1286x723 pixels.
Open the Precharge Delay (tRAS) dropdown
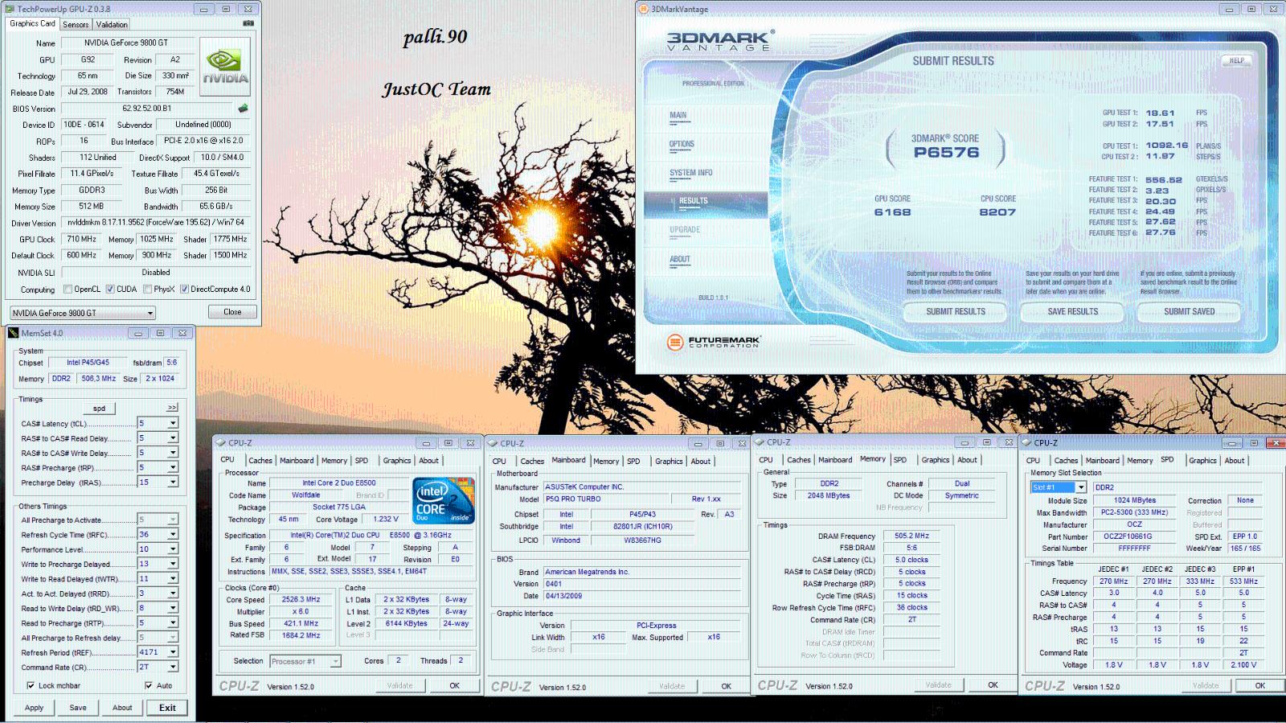172,483
